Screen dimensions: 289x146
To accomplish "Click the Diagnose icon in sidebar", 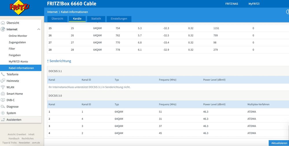I will click(3, 107).
